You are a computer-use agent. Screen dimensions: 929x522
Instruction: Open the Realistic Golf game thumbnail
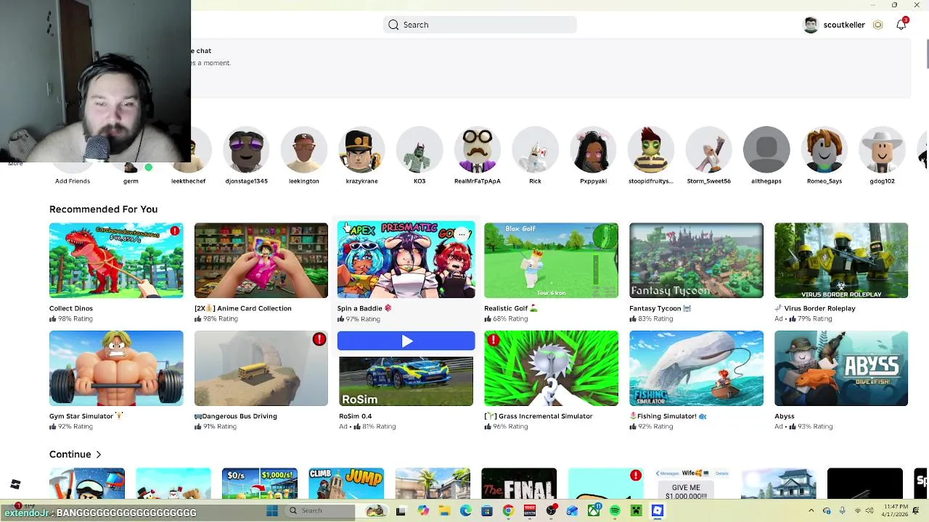coord(551,260)
